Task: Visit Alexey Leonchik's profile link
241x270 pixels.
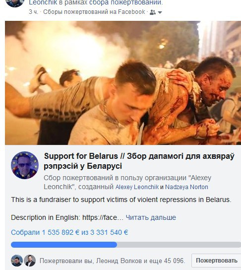Action: [137, 187]
